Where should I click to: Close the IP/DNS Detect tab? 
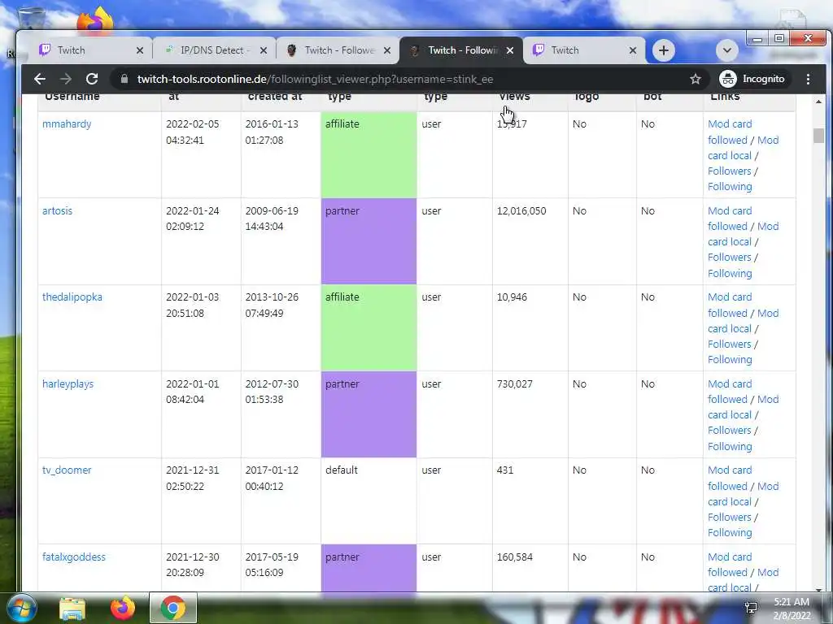[x=264, y=50]
